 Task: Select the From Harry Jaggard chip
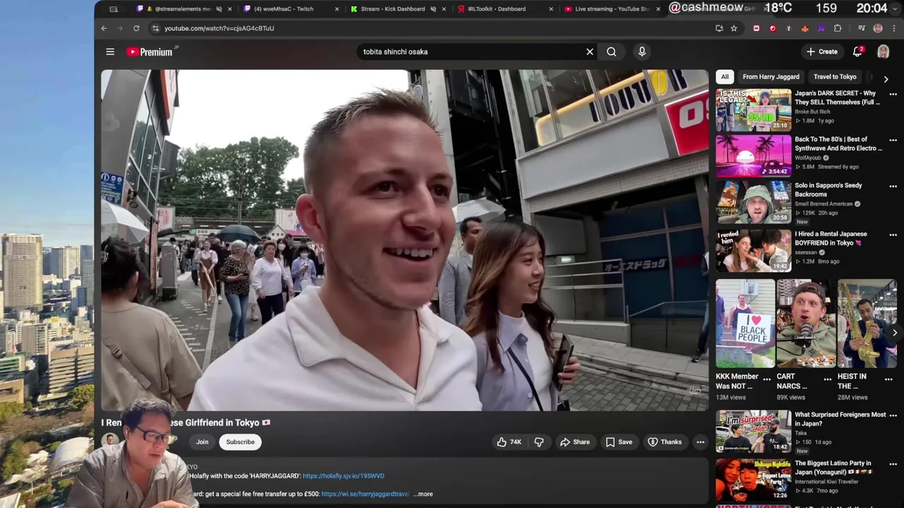tap(771, 77)
